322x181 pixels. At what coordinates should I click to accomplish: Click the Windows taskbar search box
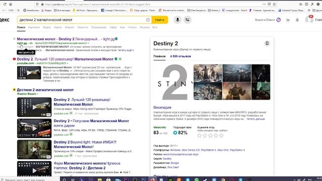(30, 179)
